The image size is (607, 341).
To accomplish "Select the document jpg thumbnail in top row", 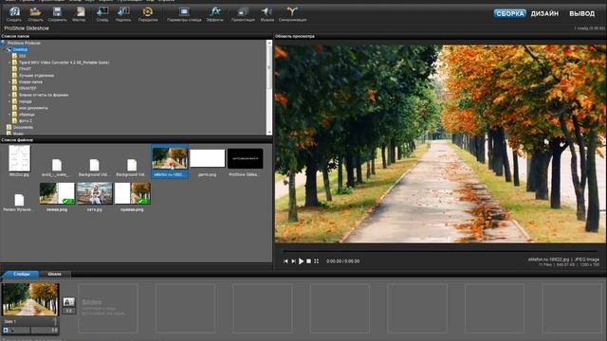I will [x=19, y=158].
